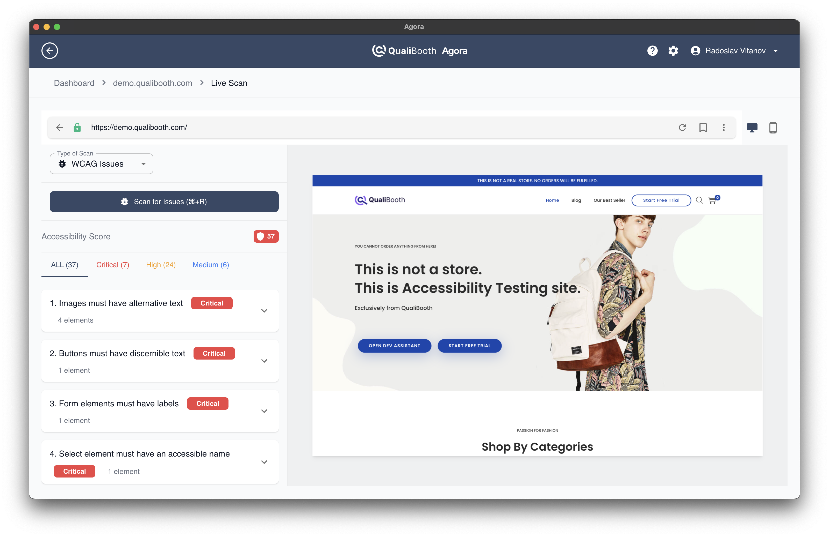Expand Form elements must have labels
The height and width of the screenshot is (537, 829).
point(264,411)
